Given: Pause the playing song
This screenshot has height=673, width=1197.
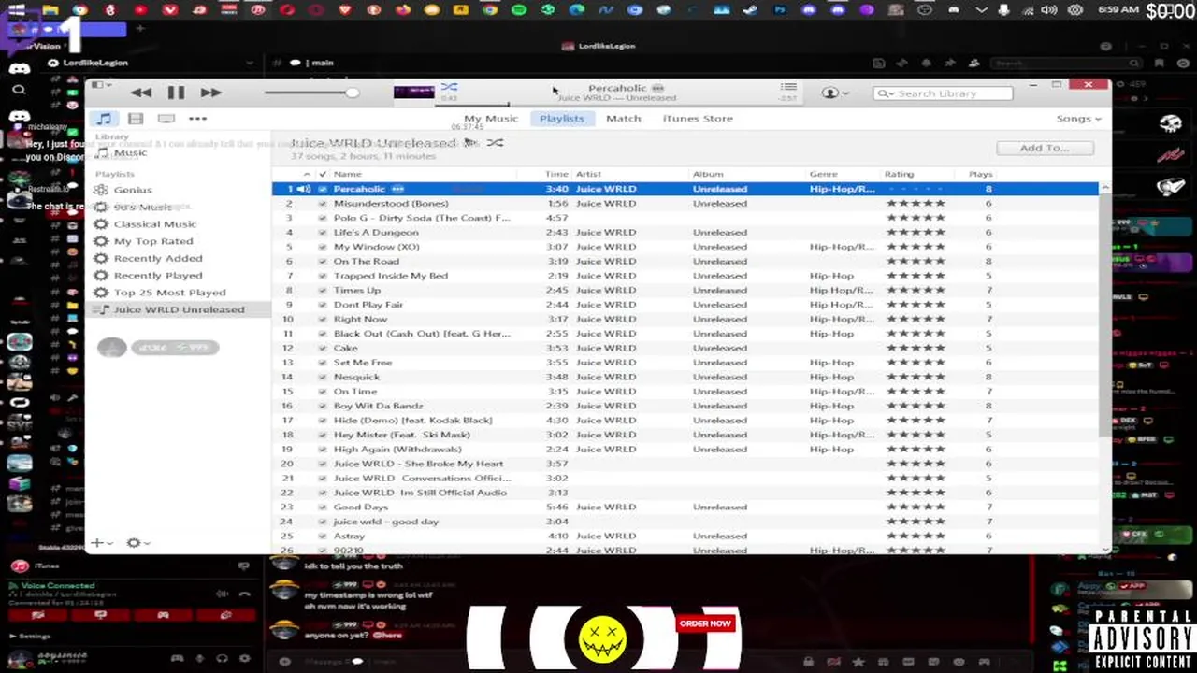Looking at the screenshot, I should click(x=176, y=93).
